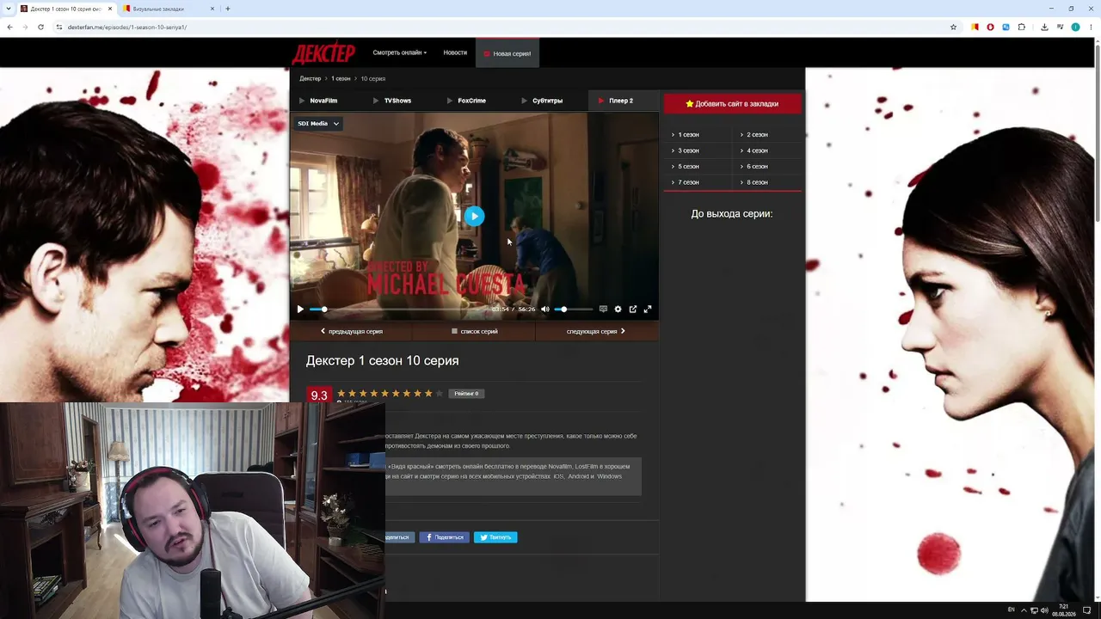
Task: Open the system tray volume speaker icon
Action: pos(1045,610)
